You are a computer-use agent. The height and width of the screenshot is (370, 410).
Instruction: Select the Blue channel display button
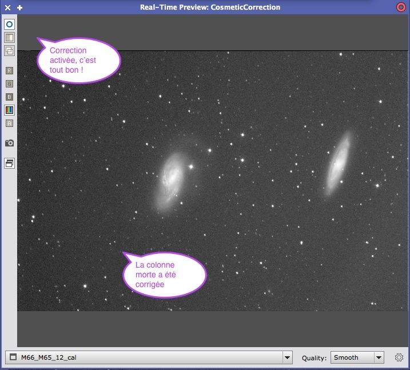tap(9, 97)
